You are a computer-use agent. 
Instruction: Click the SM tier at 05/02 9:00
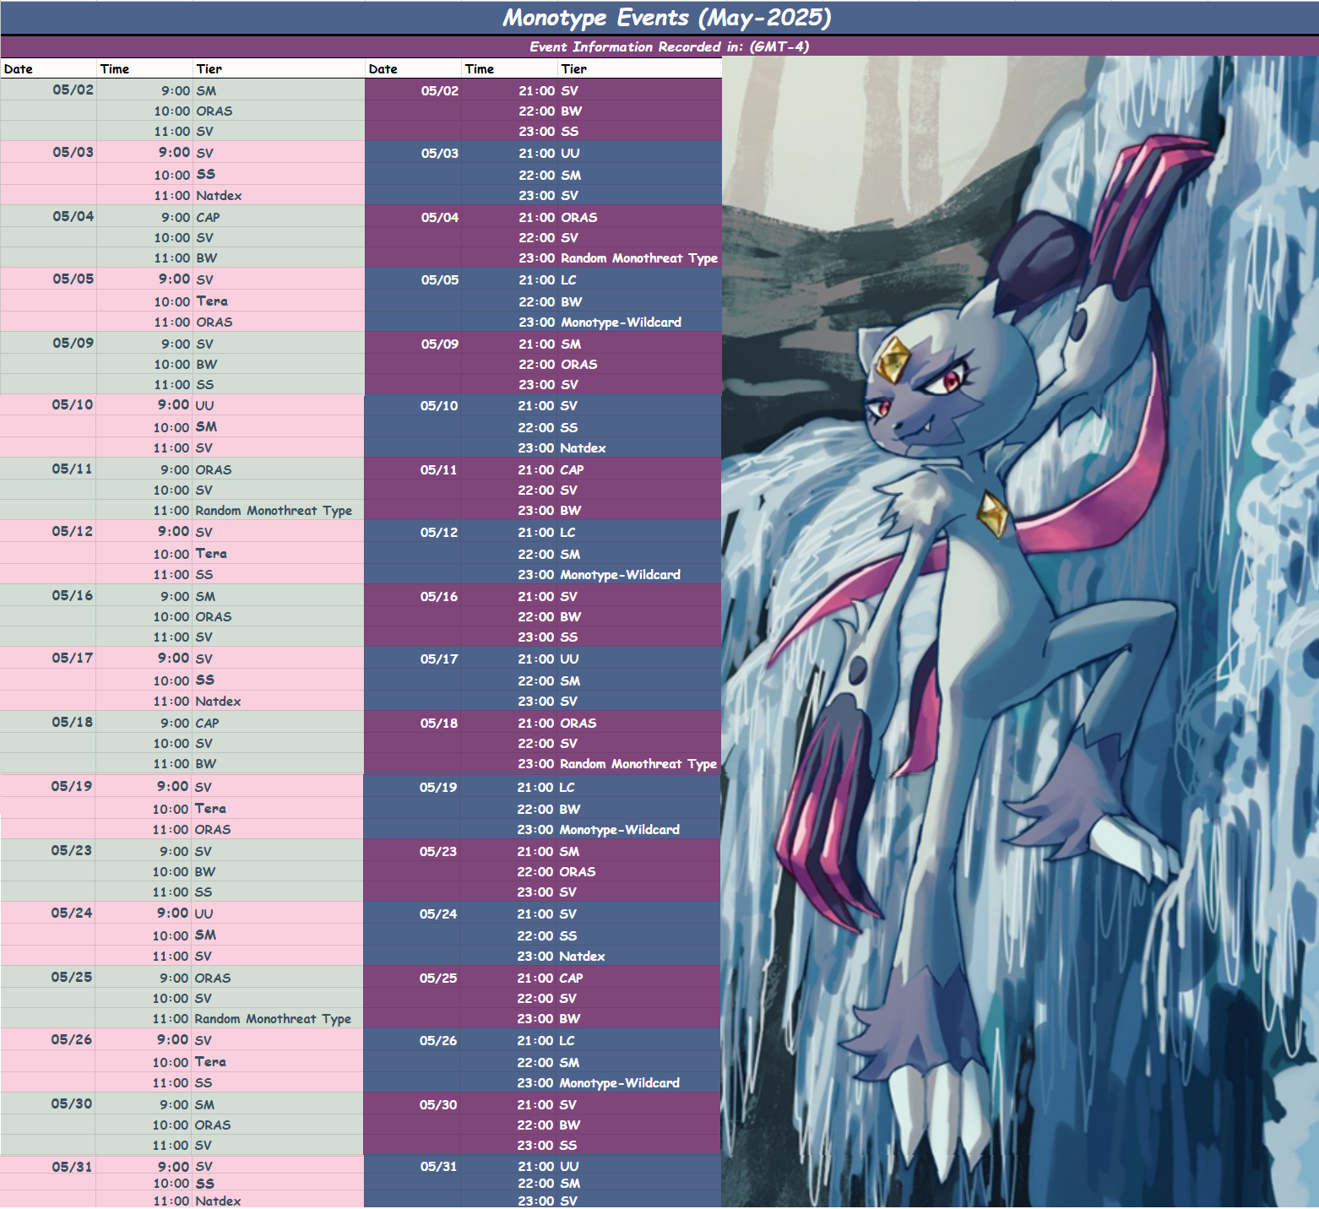click(206, 90)
